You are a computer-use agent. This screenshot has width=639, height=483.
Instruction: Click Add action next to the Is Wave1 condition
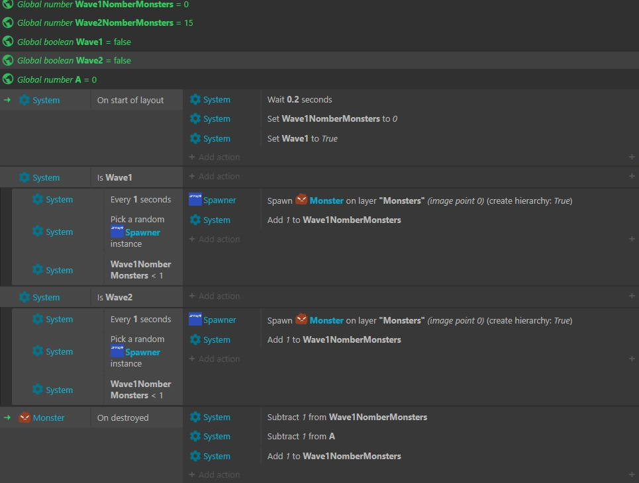coord(219,177)
